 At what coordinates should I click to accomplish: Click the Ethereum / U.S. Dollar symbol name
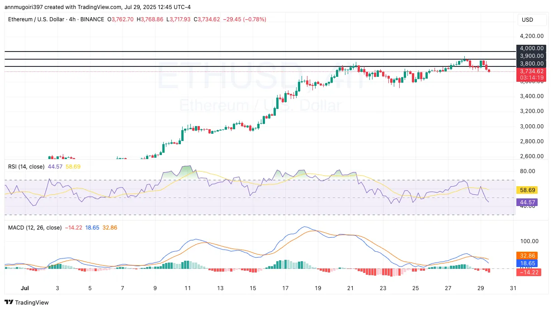[36, 19]
